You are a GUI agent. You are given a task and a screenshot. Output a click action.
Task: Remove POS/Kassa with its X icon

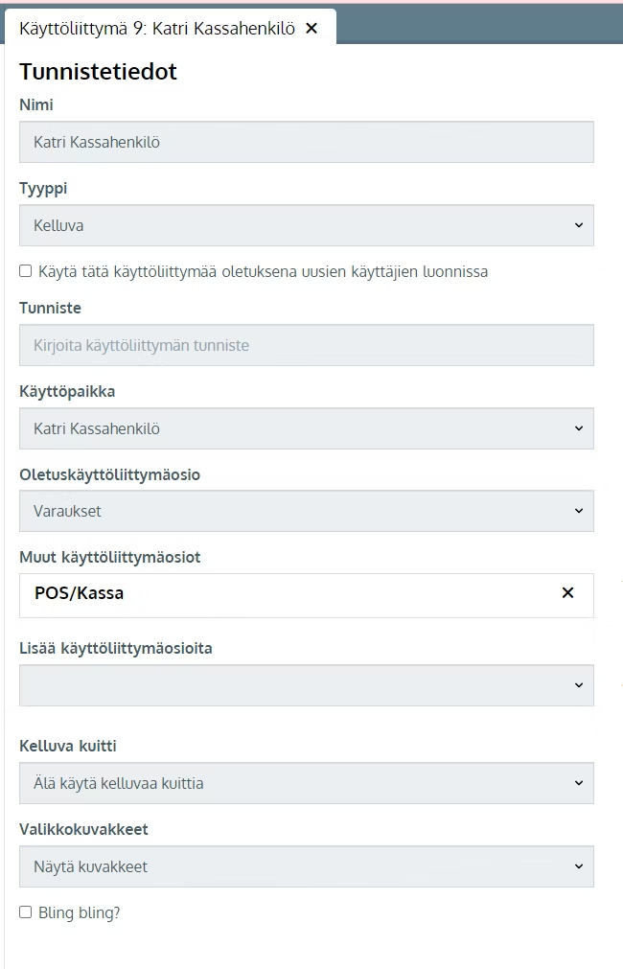tap(567, 592)
